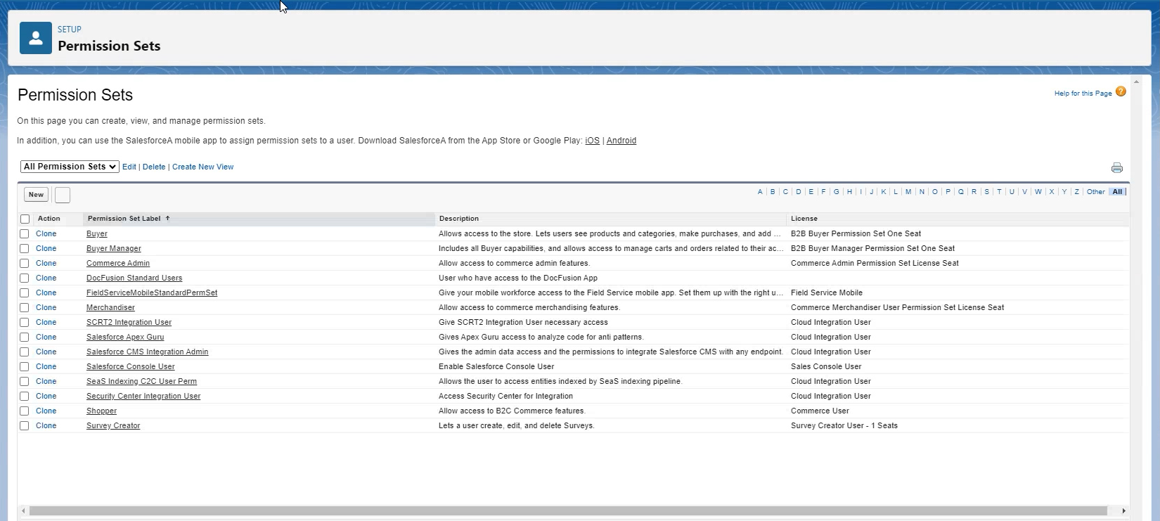Click the Field Service Mobile license cell
This screenshot has width=1160, height=521.
pos(826,292)
